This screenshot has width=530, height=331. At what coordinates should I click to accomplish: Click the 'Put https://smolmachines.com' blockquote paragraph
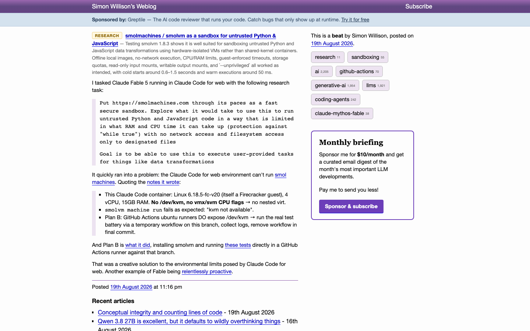click(x=197, y=122)
